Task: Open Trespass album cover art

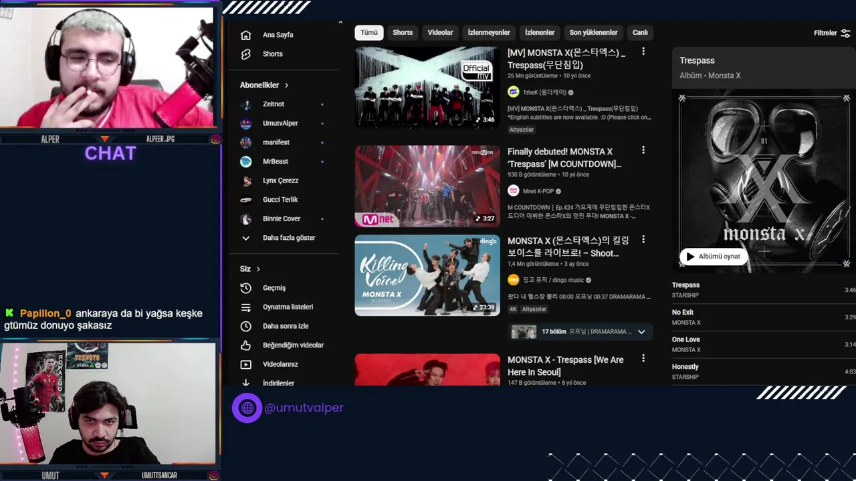Action: click(764, 182)
